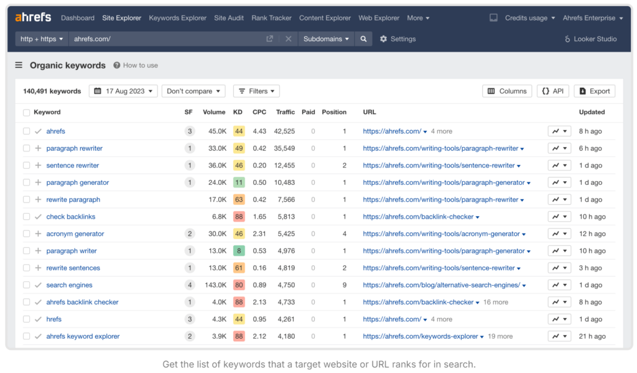
Task: Show position history chart for 'check backlinks'
Action: tap(559, 217)
